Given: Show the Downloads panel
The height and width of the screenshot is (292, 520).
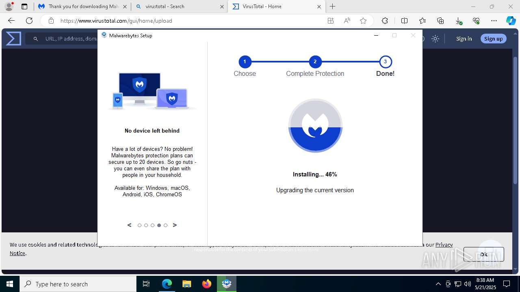Looking at the screenshot, I should click(x=459, y=21).
